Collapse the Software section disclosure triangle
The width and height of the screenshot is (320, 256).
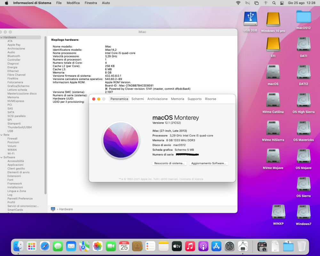(1, 157)
